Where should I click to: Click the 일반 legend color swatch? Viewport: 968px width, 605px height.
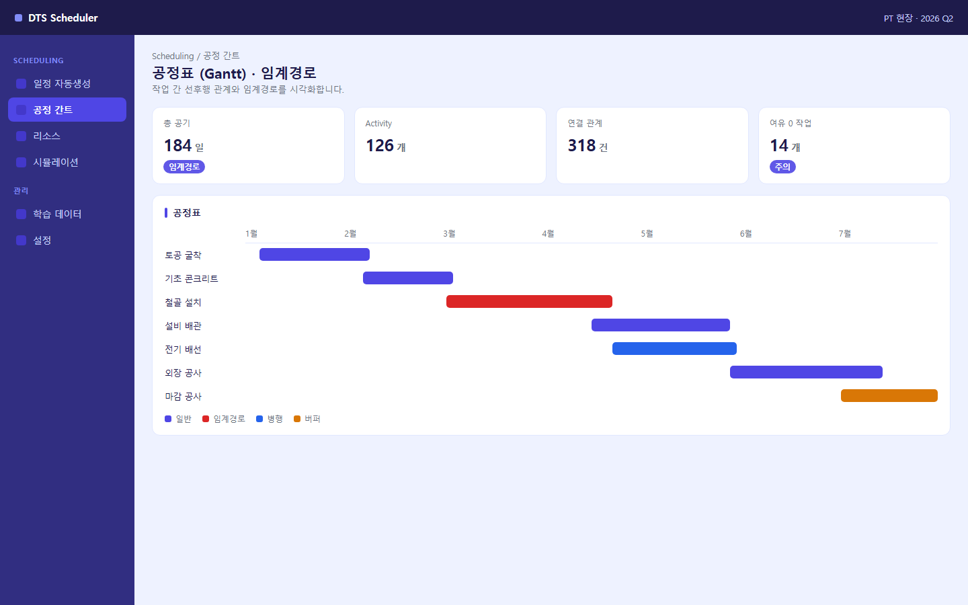(168, 419)
